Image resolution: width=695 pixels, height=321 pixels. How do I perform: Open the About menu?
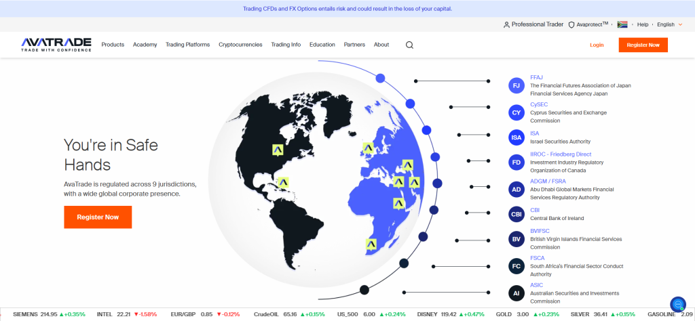381,45
